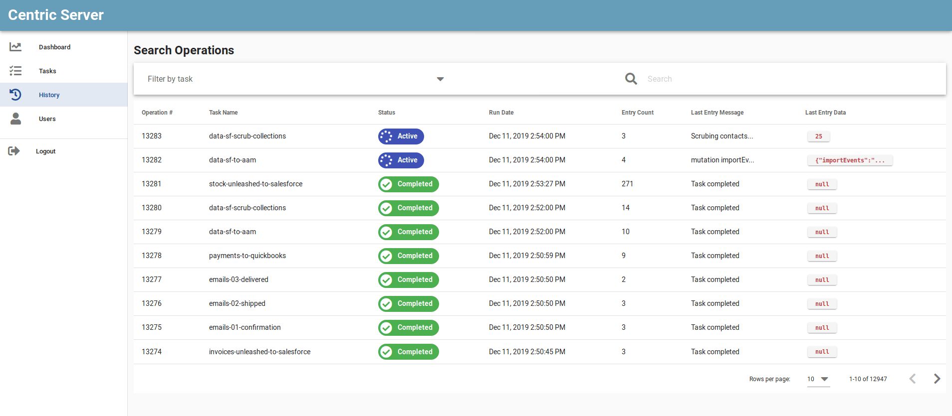
Task: Click the mutation importEv... message
Action: click(722, 160)
